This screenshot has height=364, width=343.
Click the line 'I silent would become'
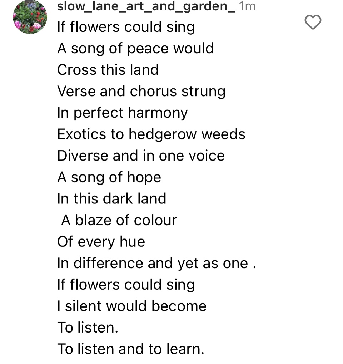tap(132, 306)
